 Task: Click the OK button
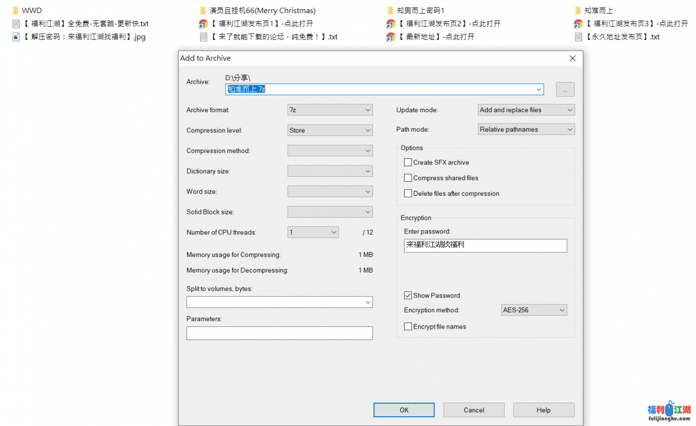[x=403, y=410]
